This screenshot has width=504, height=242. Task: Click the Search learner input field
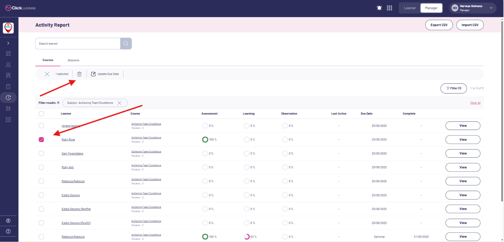tap(78, 43)
